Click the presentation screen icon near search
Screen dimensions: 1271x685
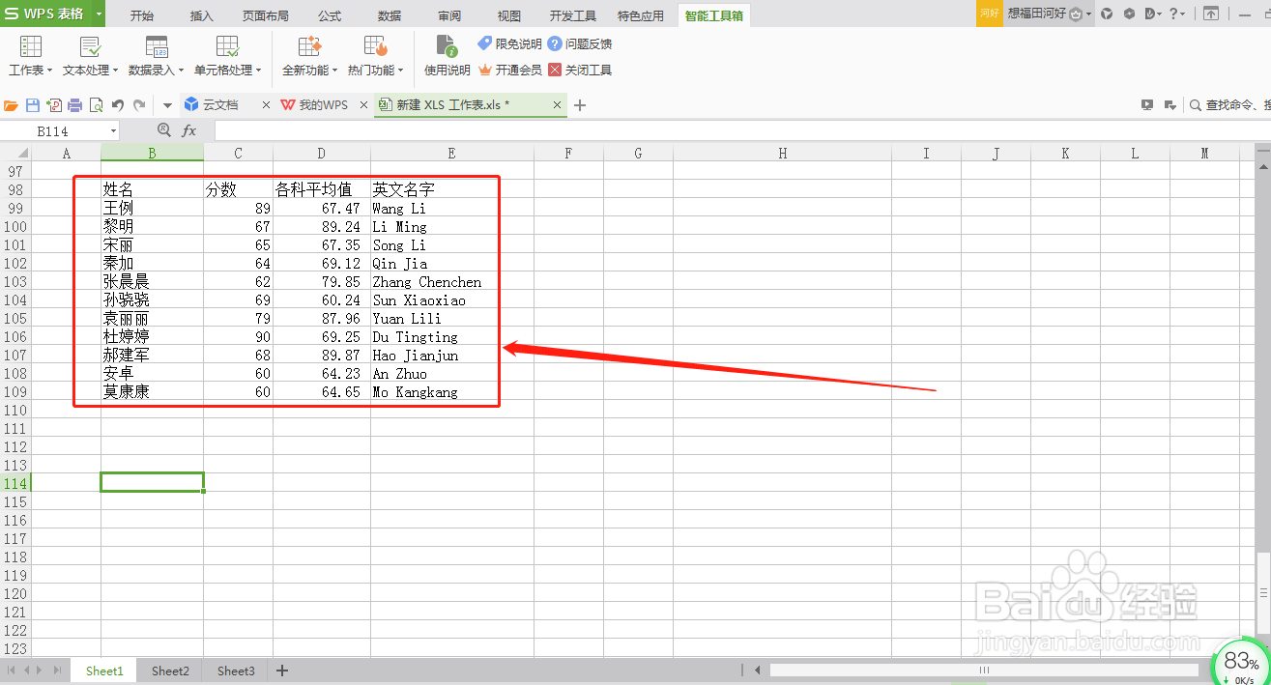pos(1147,105)
